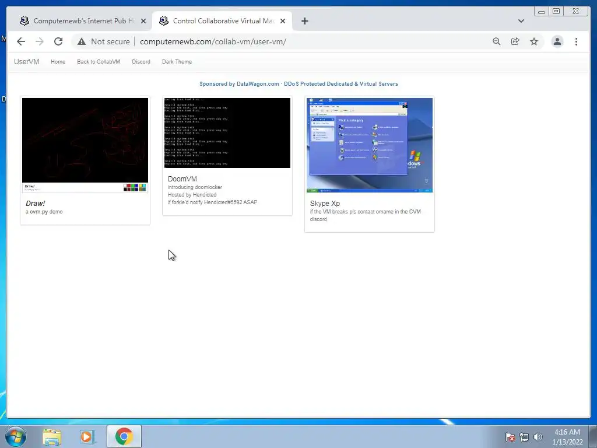Open the volume speaker tray icon
Screen dimensions: 597x448
point(538,437)
